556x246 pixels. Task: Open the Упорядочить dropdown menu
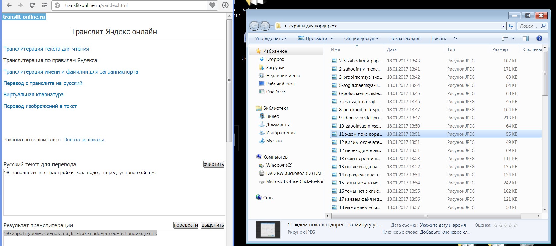271,38
